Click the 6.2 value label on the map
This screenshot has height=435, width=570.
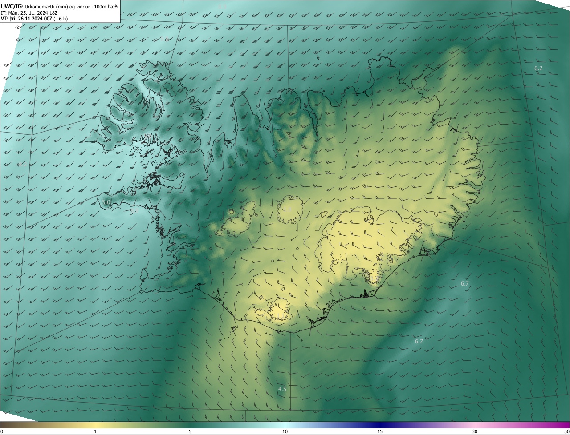[538, 68]
